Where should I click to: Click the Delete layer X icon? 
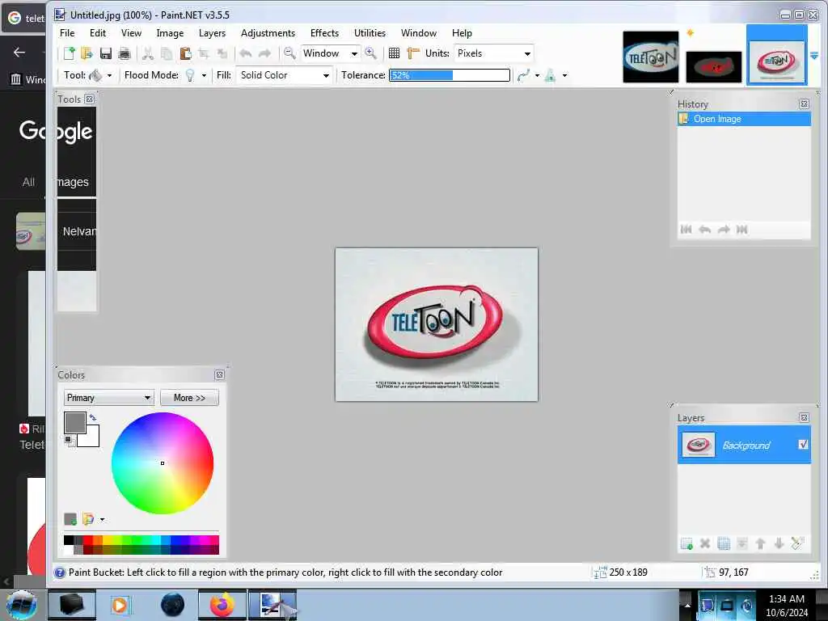click(705, 543)
